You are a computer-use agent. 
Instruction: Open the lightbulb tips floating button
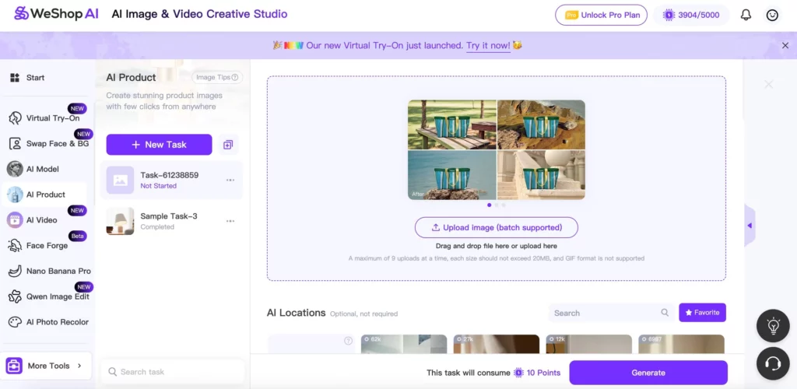point(773,326)
